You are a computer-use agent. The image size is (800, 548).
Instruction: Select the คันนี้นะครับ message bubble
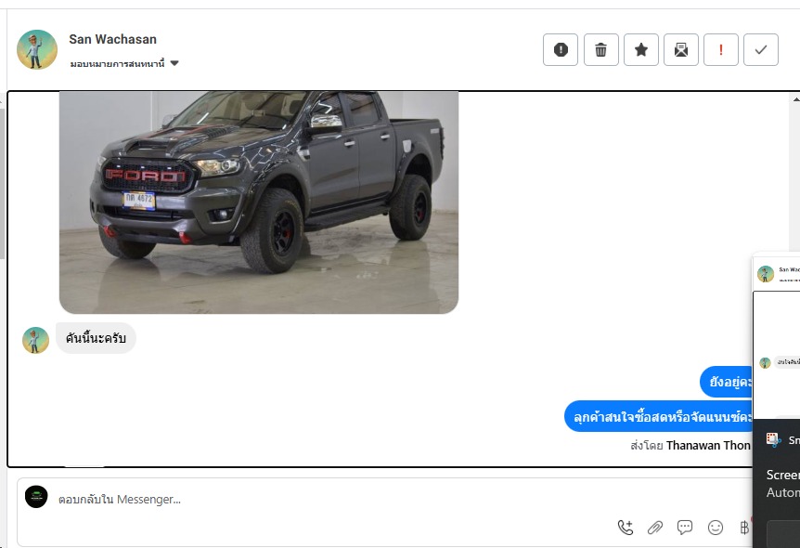point(96,338)
